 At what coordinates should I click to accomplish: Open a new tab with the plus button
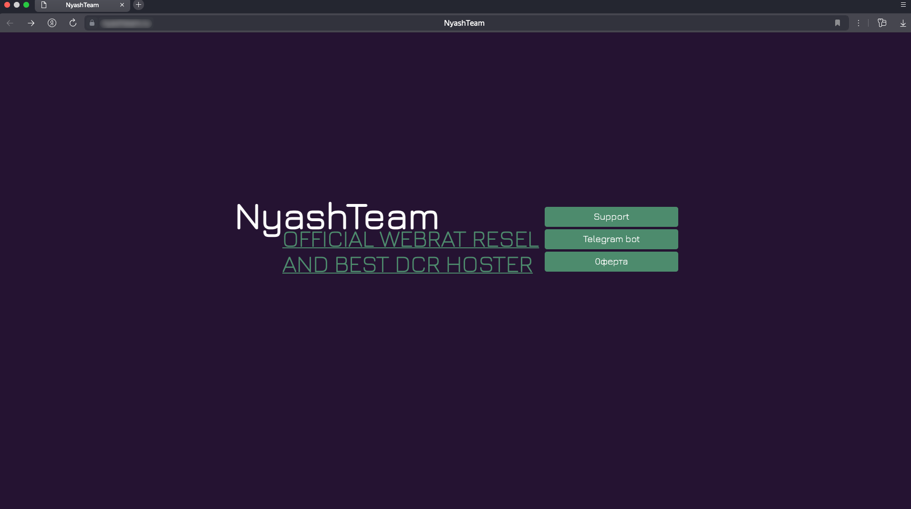pyautogui.click(x=138, y=5)
